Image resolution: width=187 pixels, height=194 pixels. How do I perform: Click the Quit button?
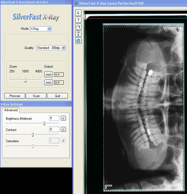coord(58,96)
